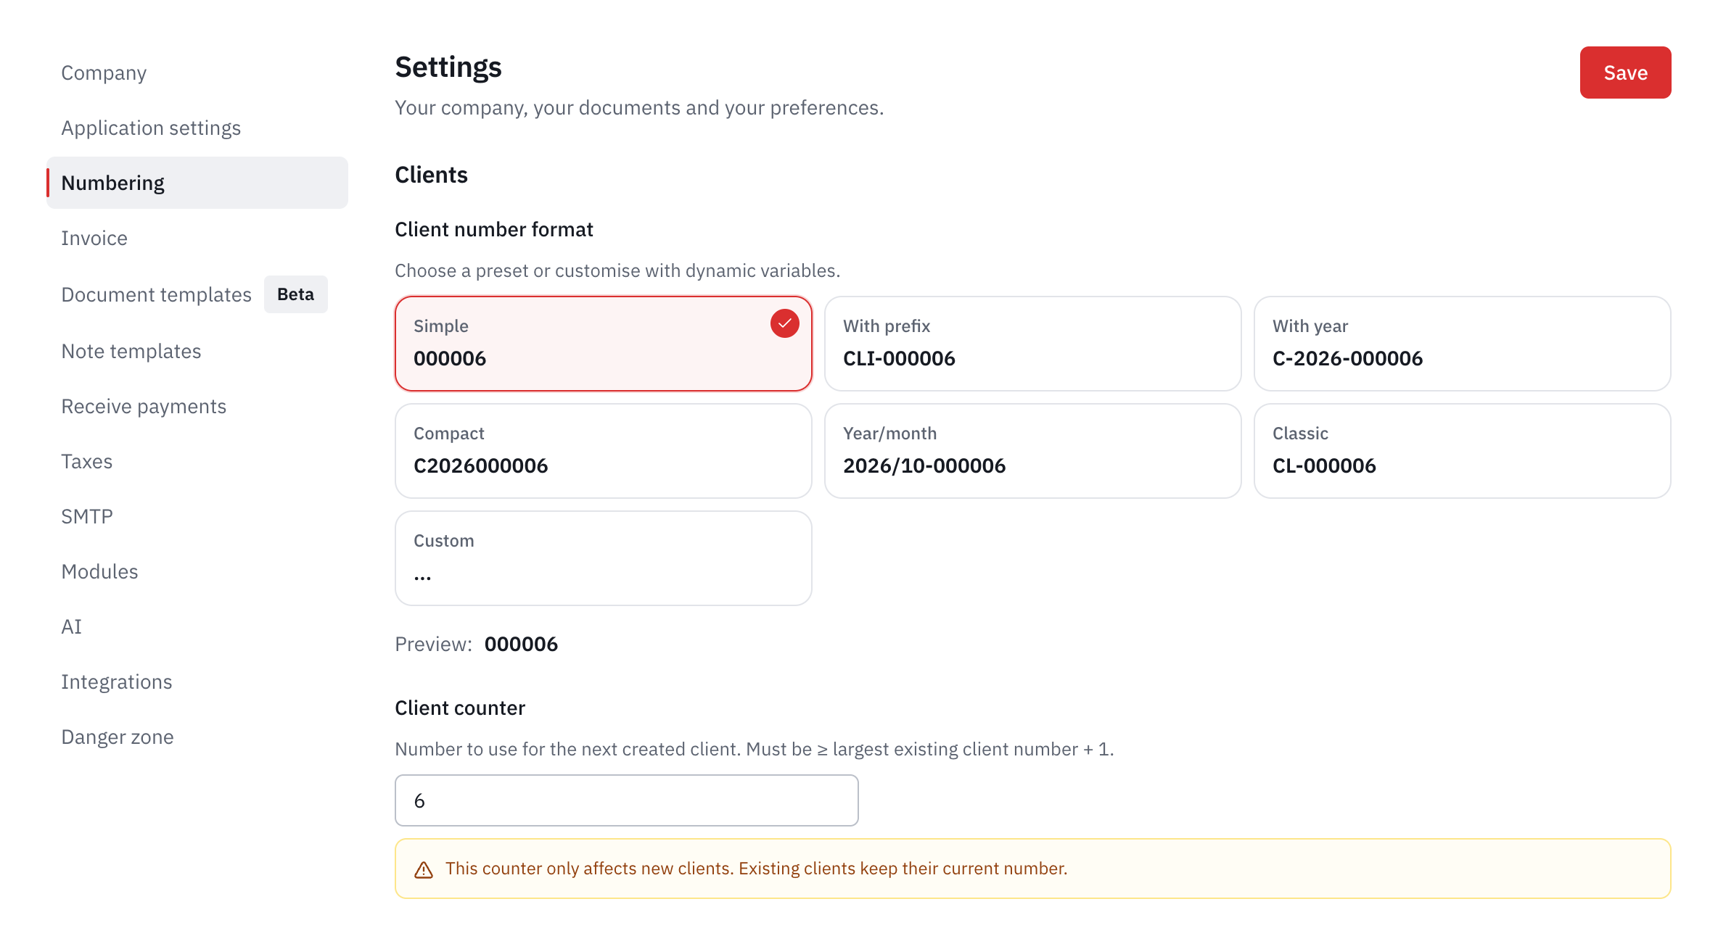
Task: Click the Beta badge next to Document templates
Action: click(x=295, y=294)
